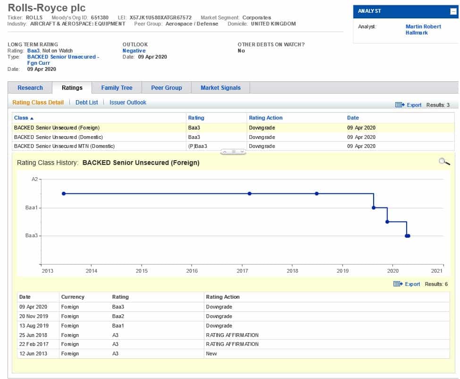This screenshot has height=379, width=460.
Task: Click the Class column sort arrow
Action: 32,118
